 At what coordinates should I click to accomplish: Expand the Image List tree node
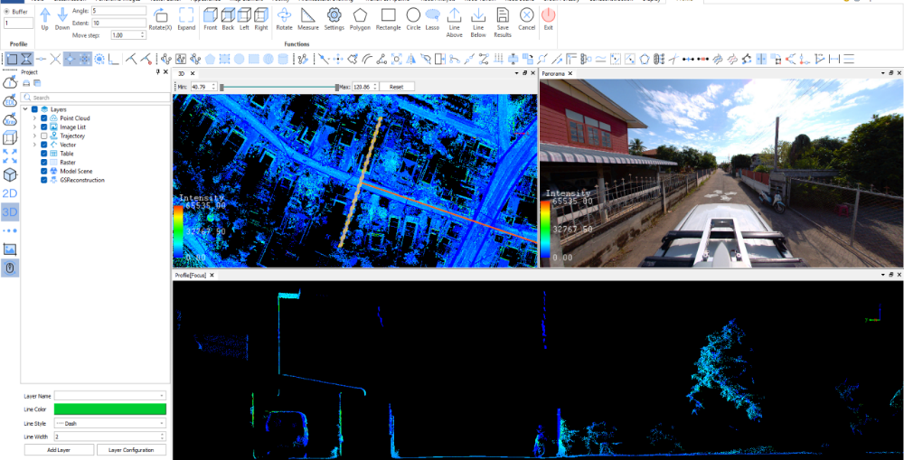34,127
